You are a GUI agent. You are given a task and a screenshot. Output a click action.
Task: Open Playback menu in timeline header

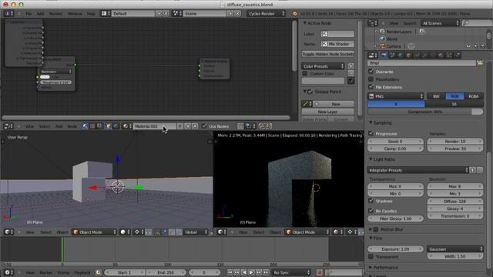coord(82,272)
